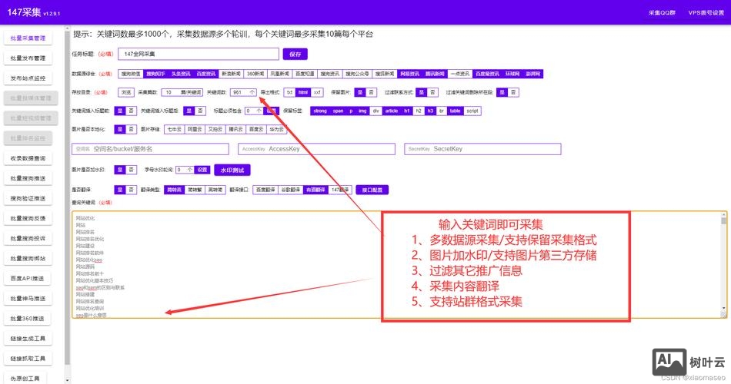Viewport: 731px width, 384px height.
Task: Toggle the div tag in 保留标签
Action: 376,111
